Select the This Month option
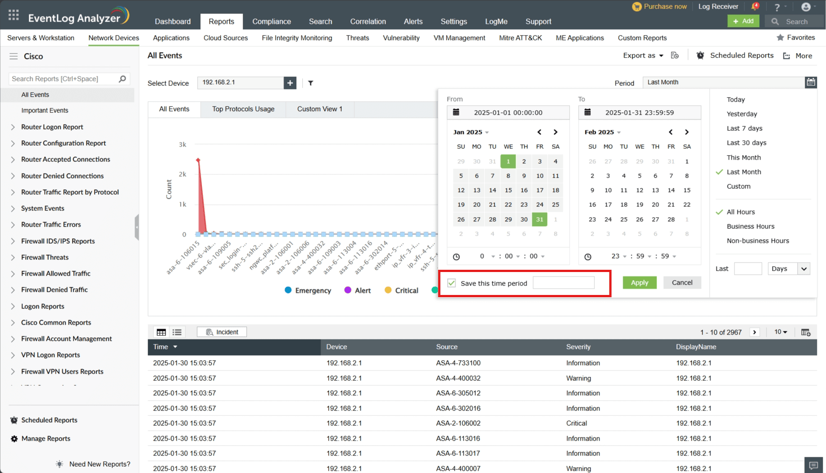Viewport: 826px width, 473px height. 744,157
